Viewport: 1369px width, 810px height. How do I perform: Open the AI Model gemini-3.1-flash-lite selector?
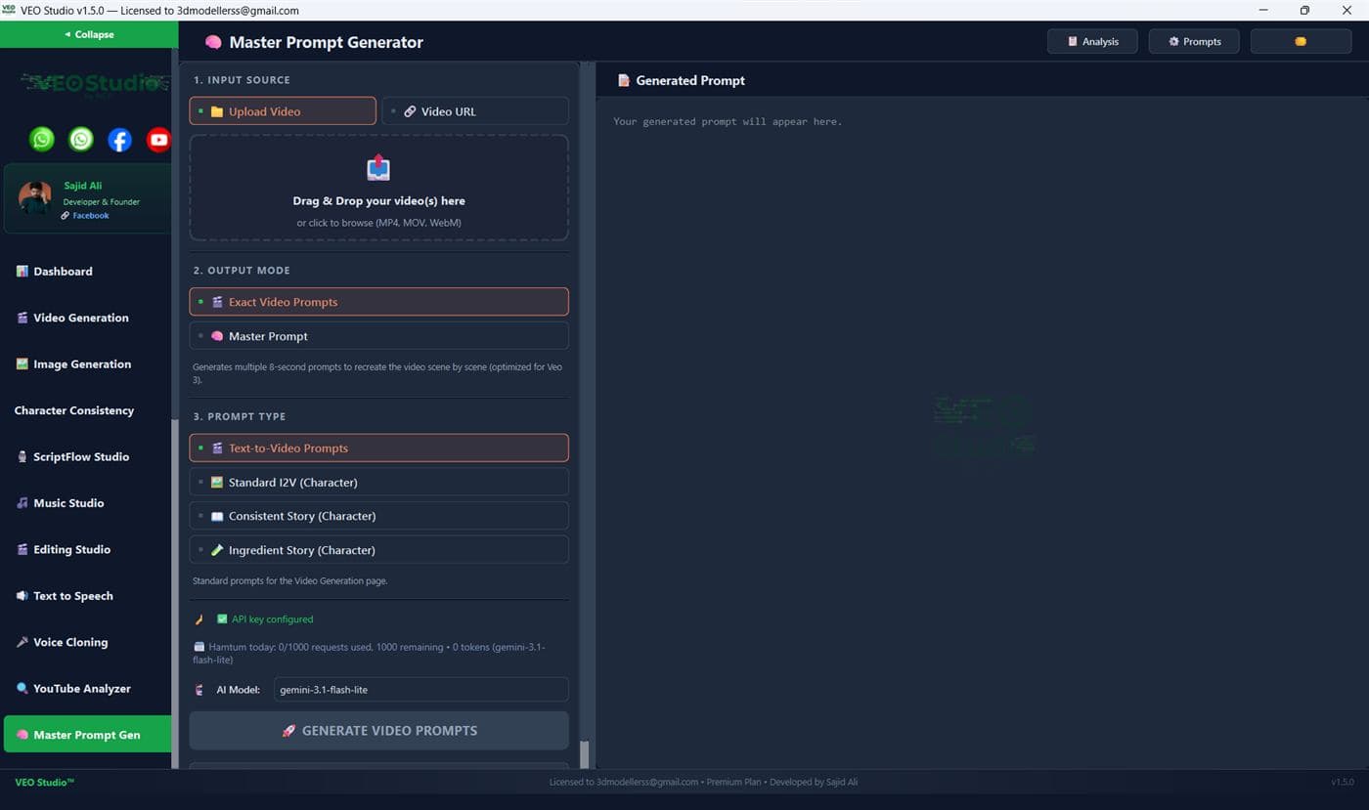tap(420, 690)
